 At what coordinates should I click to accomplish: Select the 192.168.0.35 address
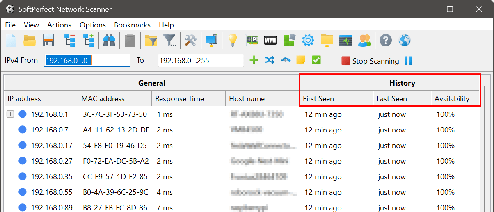coord(52,177)
